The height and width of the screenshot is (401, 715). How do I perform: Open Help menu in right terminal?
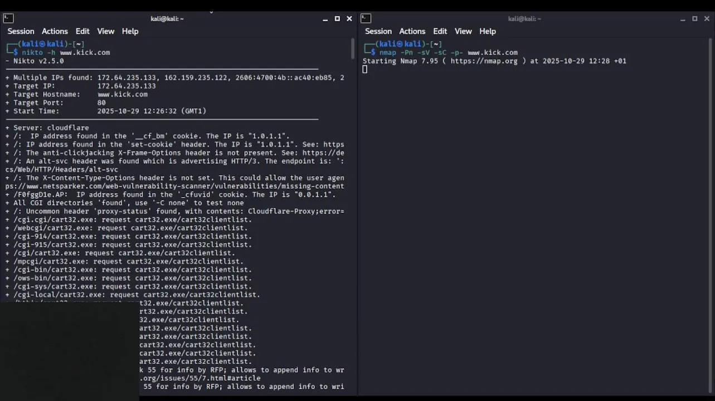coord(488,31)
